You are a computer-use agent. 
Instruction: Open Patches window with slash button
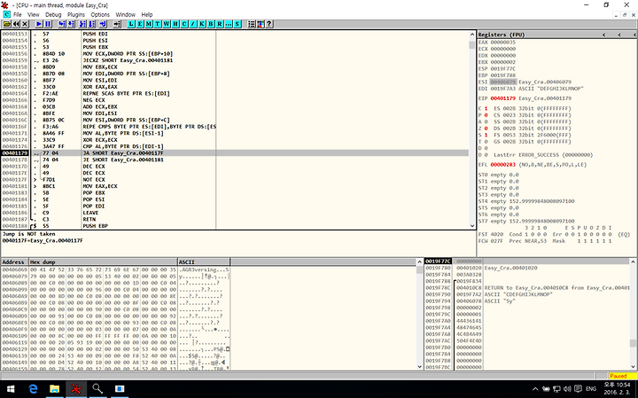click(193, 24)
